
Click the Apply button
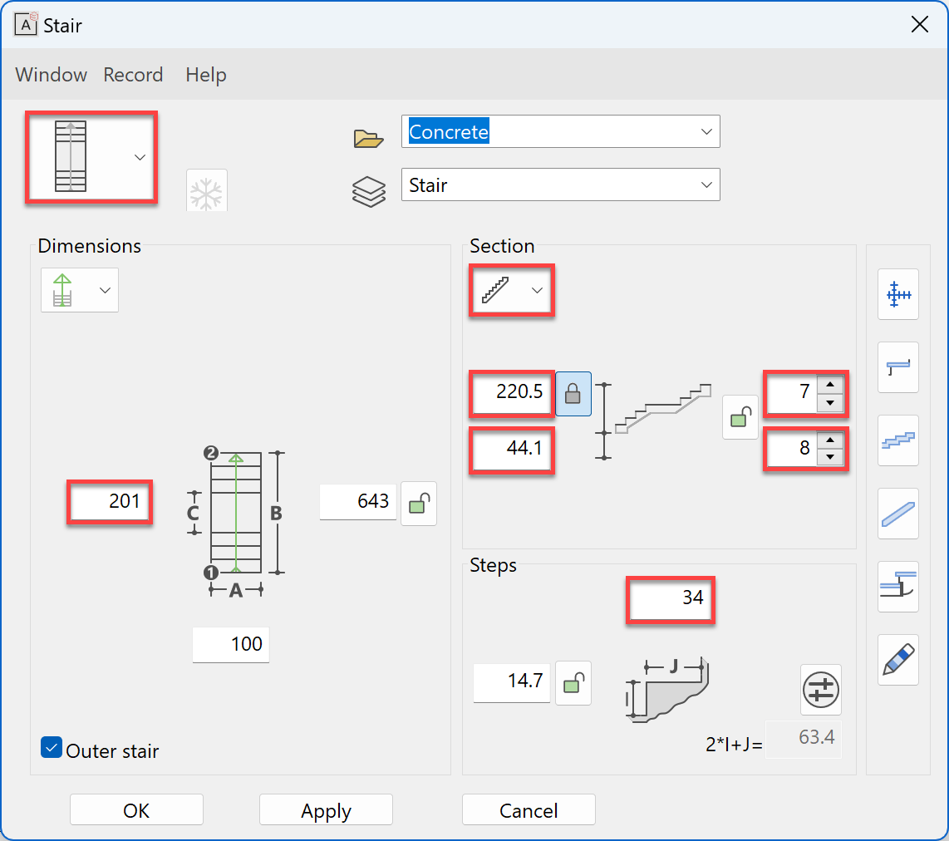[x=326, y=810]
